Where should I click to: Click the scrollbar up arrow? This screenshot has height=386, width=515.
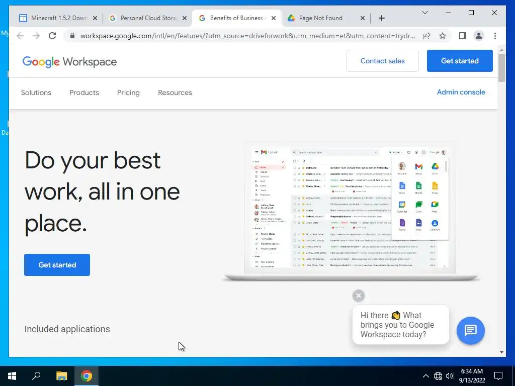[x=501, y=50]
